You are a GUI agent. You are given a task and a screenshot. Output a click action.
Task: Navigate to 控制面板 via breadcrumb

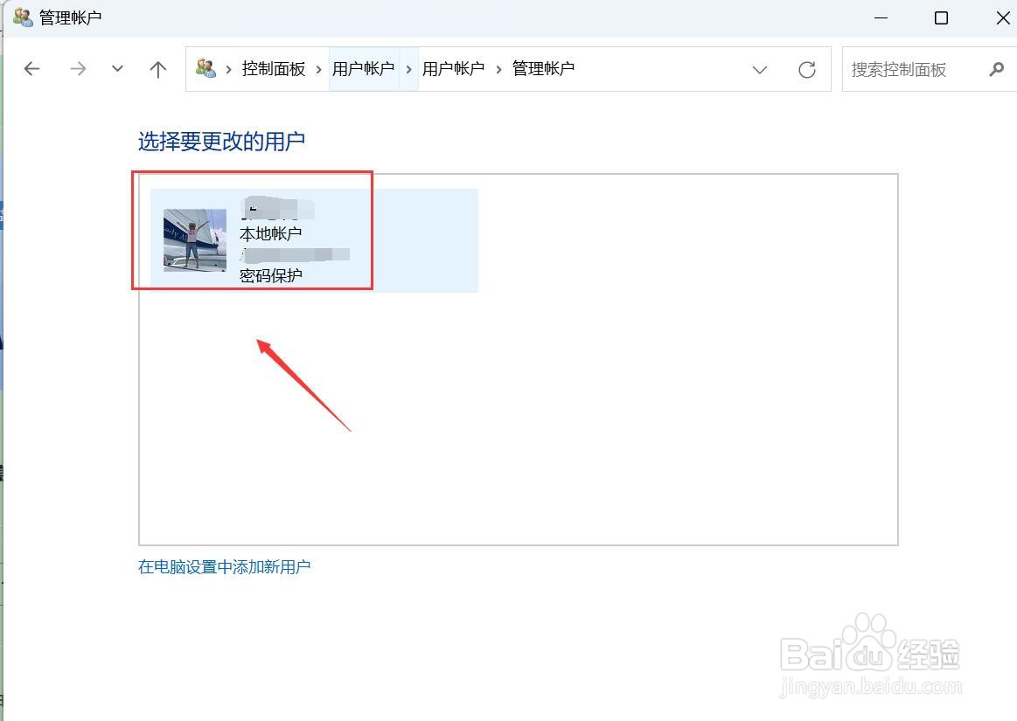[x=273, y=69]
